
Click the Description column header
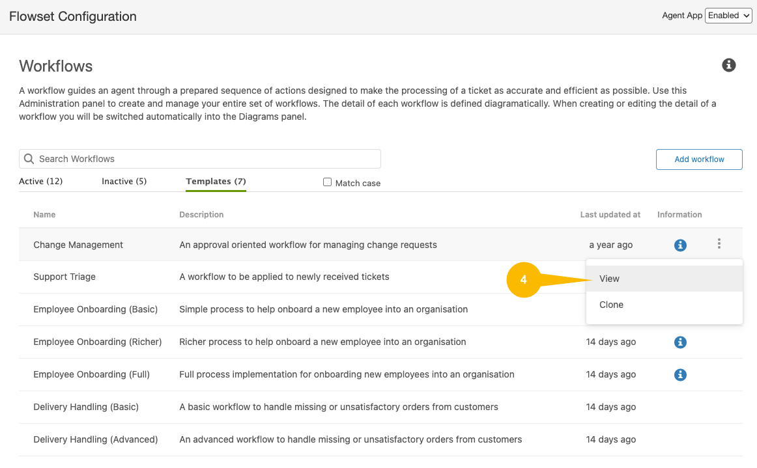click(201, 215)
